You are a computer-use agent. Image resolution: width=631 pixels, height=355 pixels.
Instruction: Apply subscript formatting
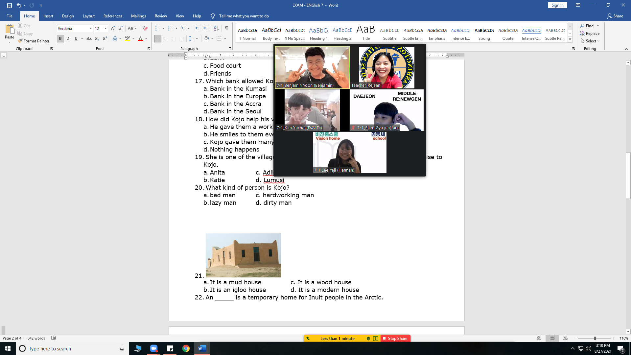(97, 38)
